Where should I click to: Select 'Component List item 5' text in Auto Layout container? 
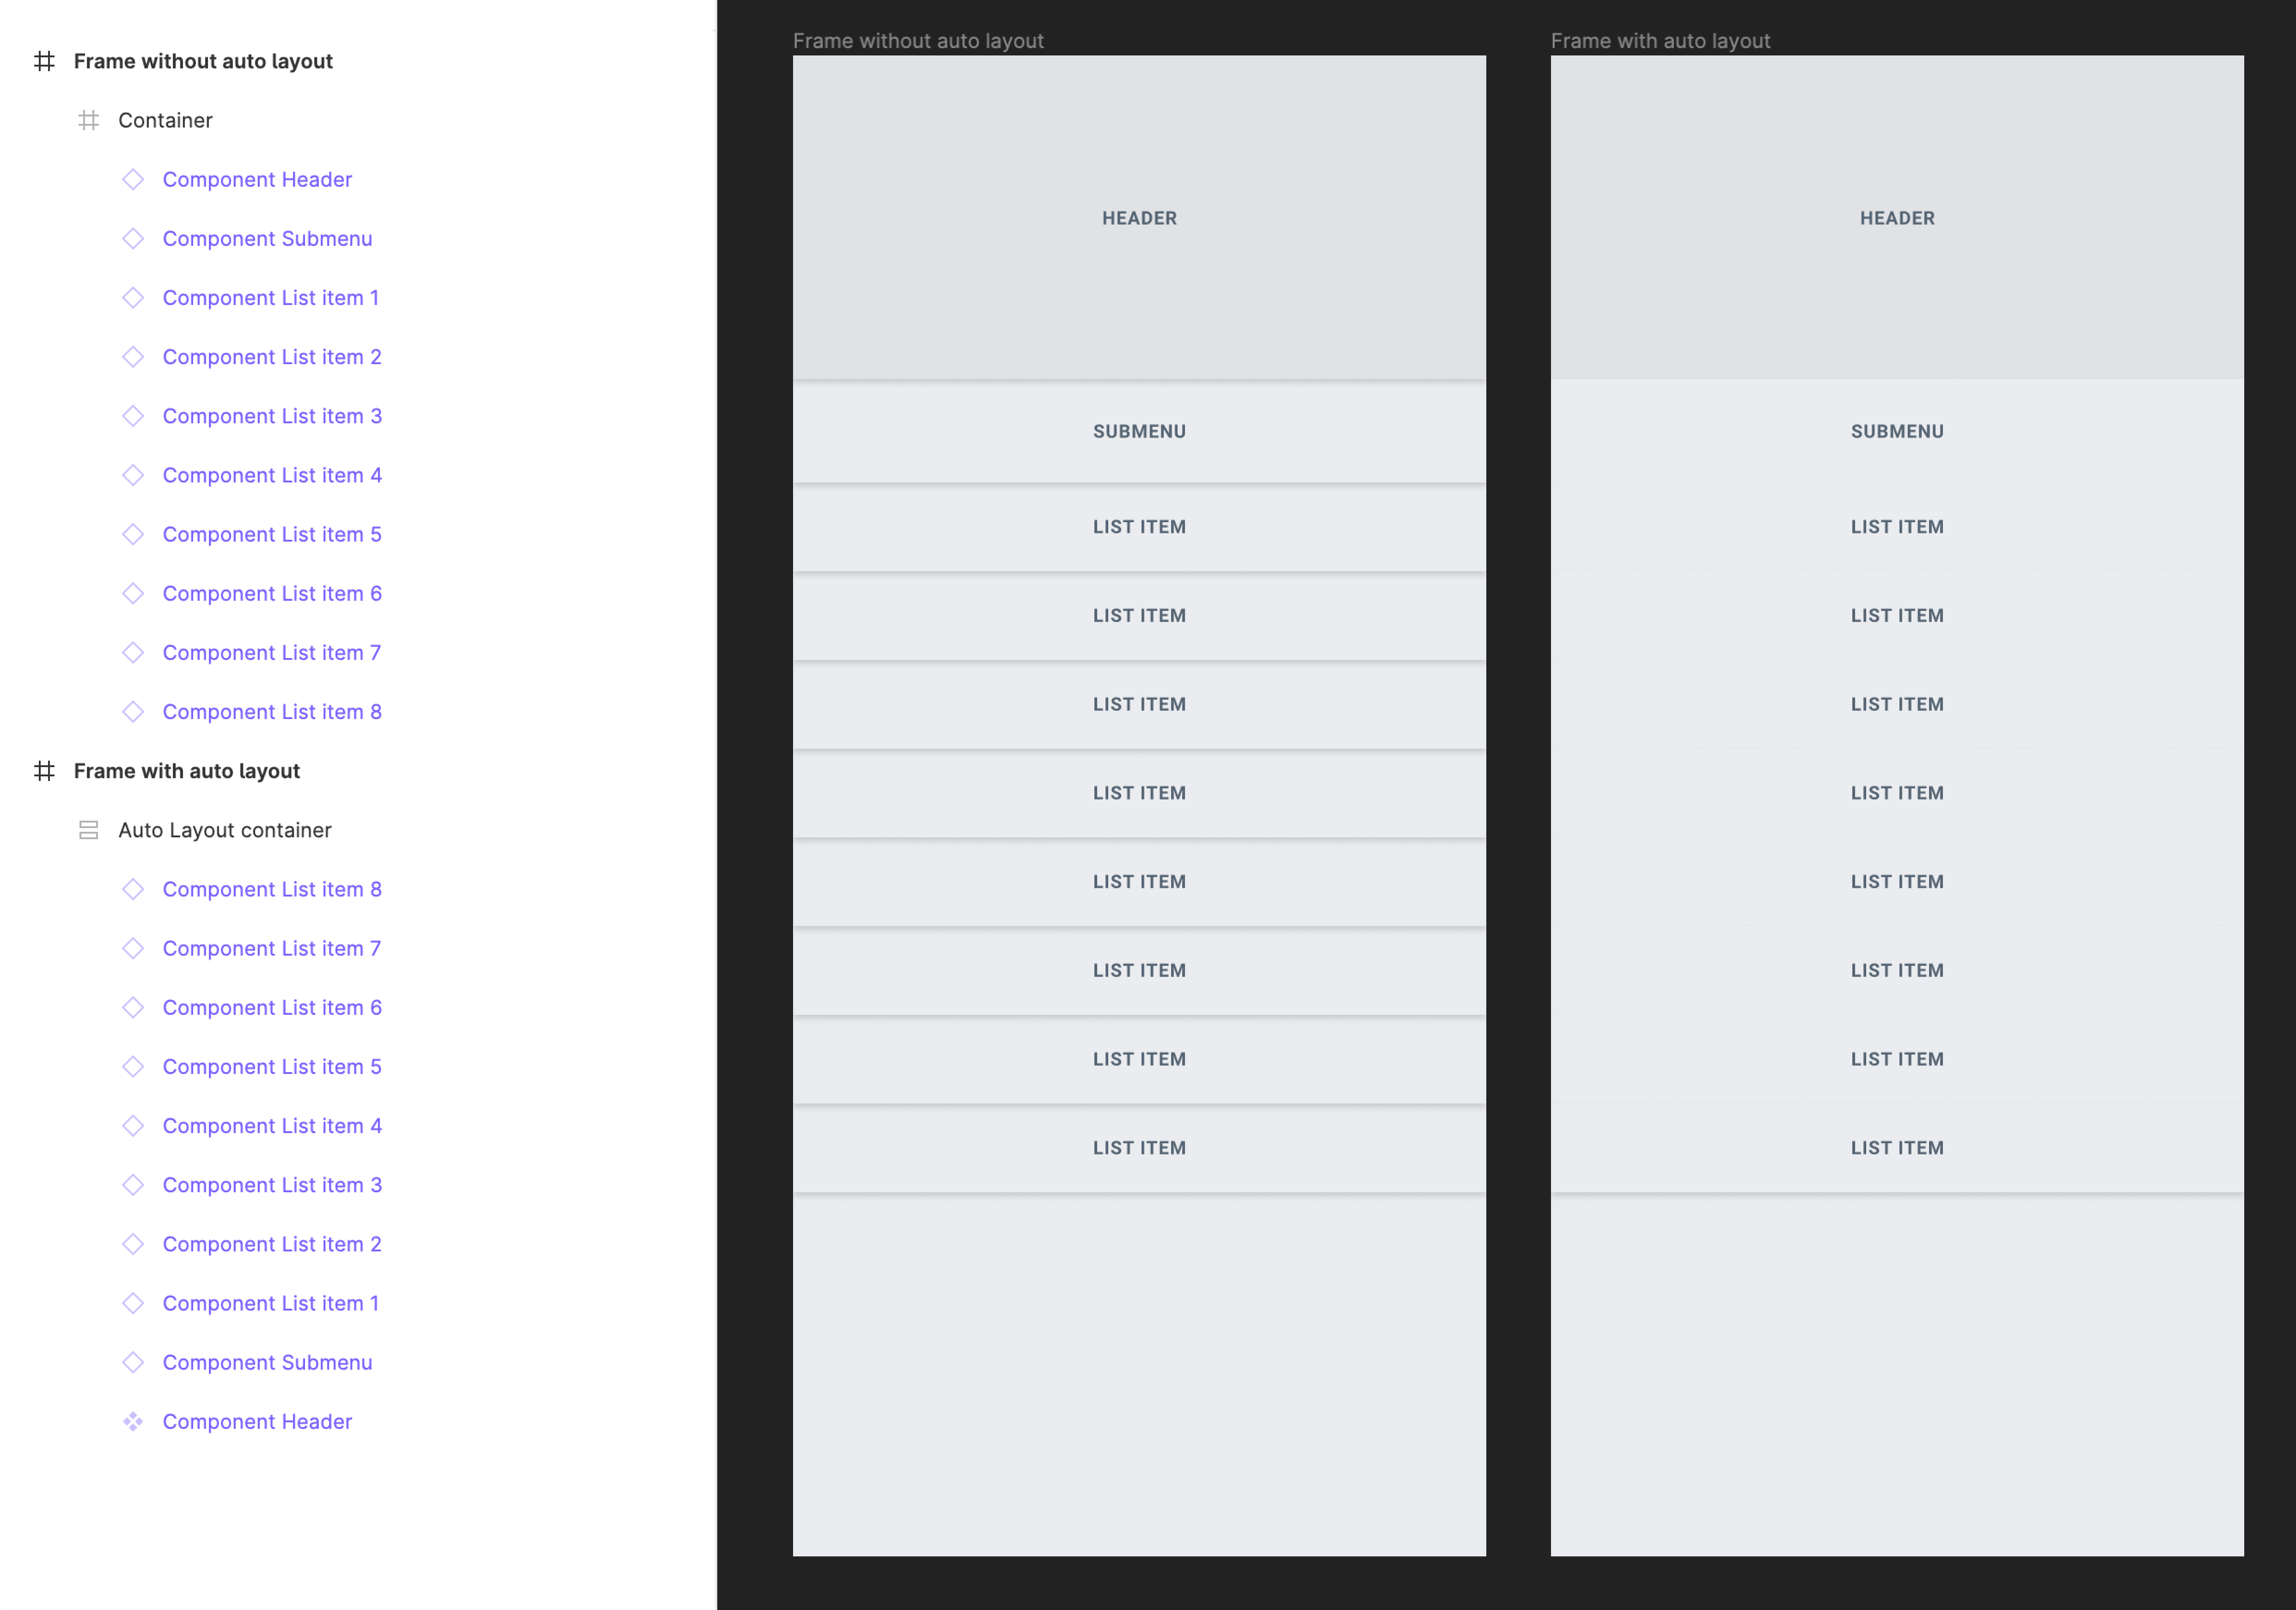[x=272, y=1066]
